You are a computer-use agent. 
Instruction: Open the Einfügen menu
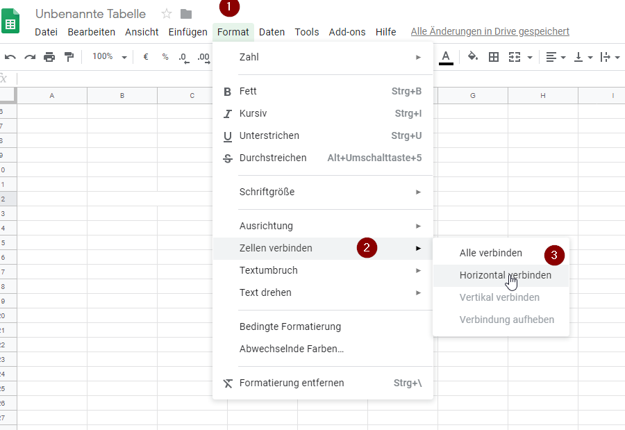click(x=187, y=32)
